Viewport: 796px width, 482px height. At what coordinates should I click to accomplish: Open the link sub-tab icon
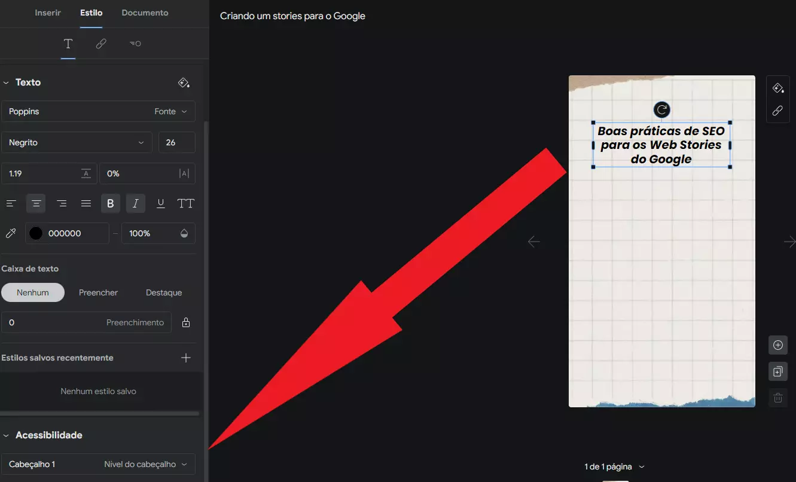click(x=101, y=44)
